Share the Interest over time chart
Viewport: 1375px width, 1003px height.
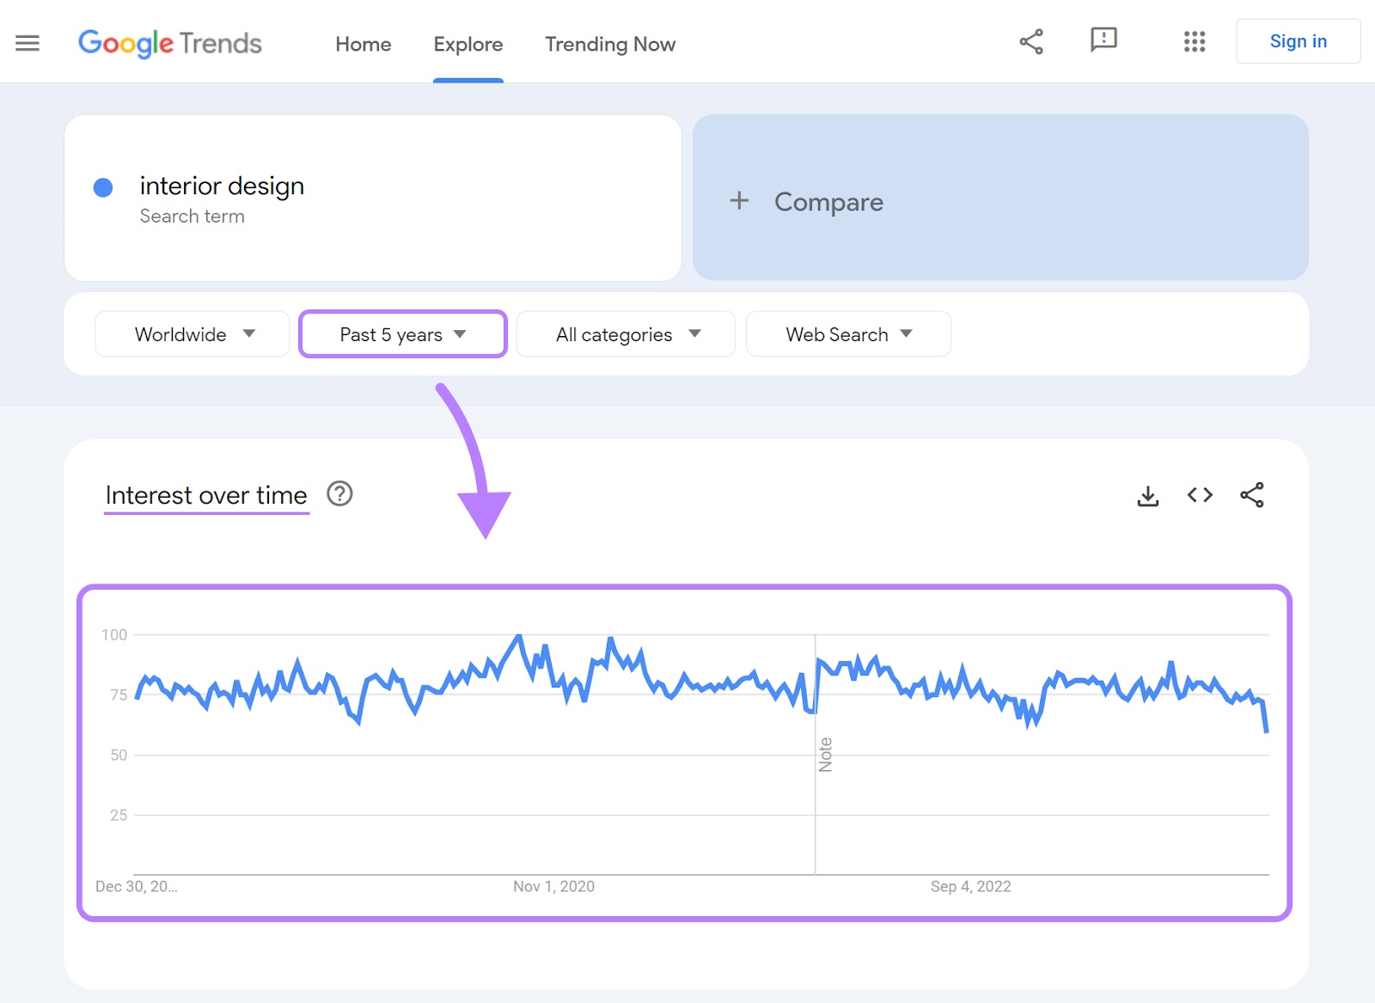coord(1252,495)
